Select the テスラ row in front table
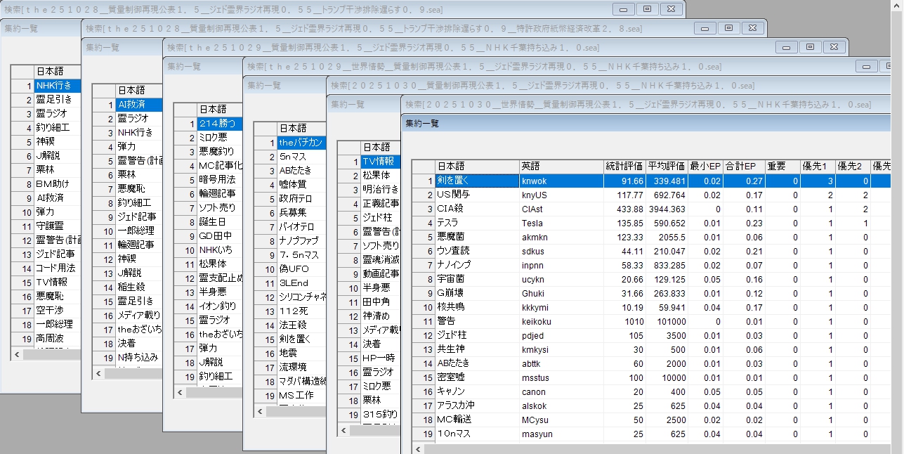This screenshot has height=454, width=904. click(476, 223)
